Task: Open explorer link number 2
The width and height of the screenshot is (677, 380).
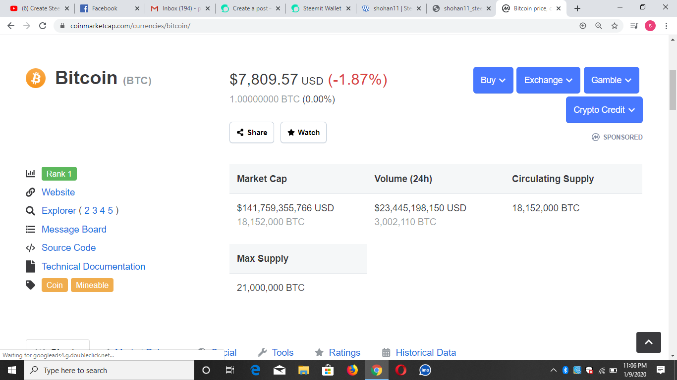Action: point(87,211)
